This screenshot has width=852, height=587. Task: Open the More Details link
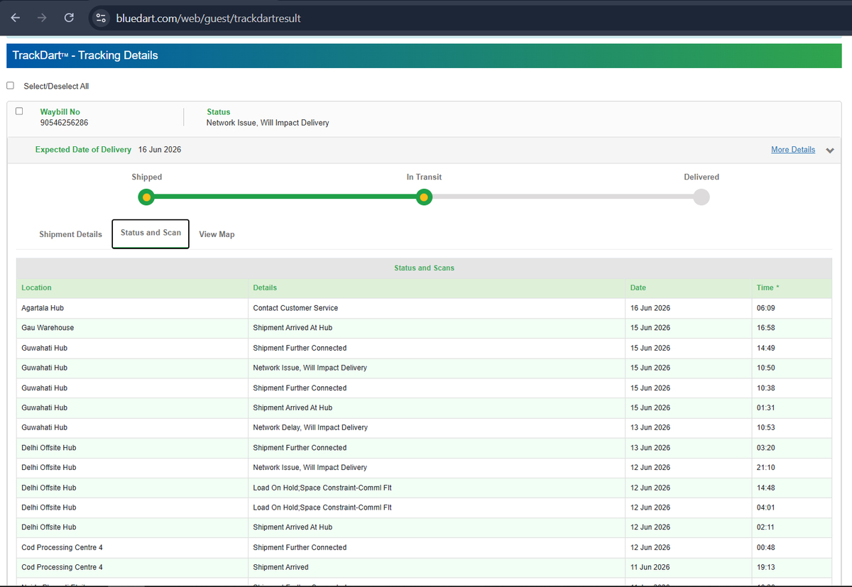click(793, 150)
